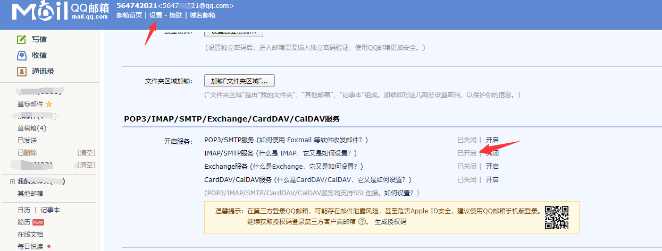Image resolution: width=662 pixels, height=251 pixels.
Task: Open the 草稿箱(4) drafts folder
Action: tap(32, 128)
